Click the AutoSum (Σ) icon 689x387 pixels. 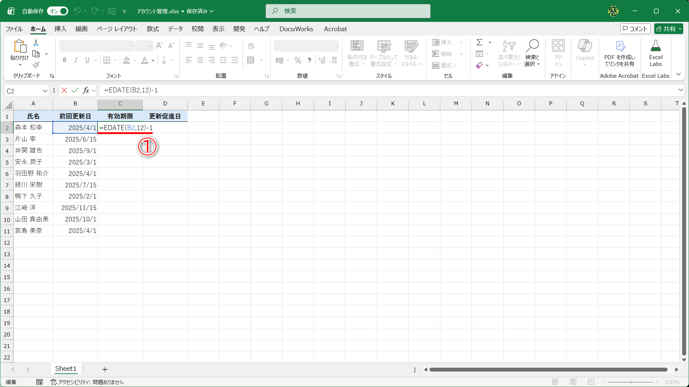480,42
